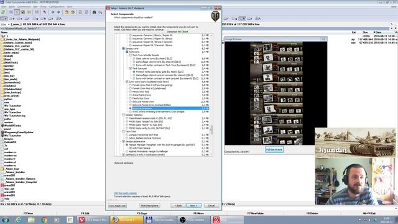The width and height of the screenshot is (398, 224).
Task: Select drive g button in left panel drive bar
Action: 35,19
